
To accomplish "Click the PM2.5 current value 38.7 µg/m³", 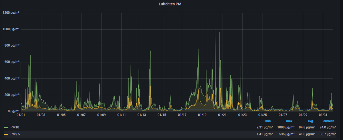I will 327,134.
